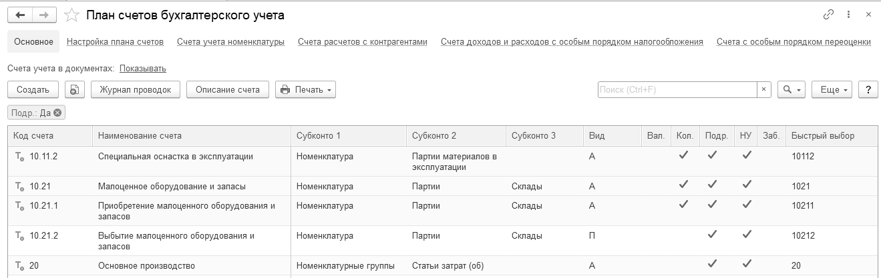This screenshot has height=278, width=881.
Task: Open the Печать dropdown menu
Action: [x=305, y=89]
